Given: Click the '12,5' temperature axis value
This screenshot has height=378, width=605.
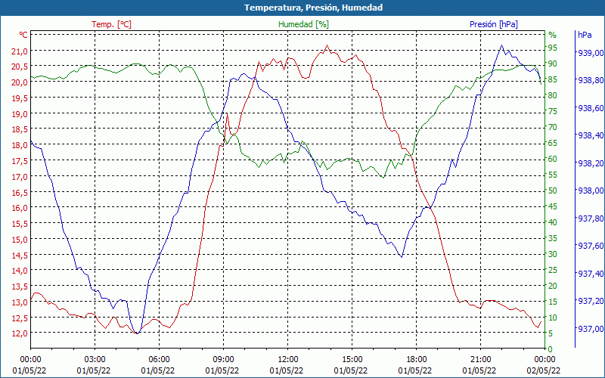Looking at the screenshot, I should pyautogui.click(x=20, y=318).
